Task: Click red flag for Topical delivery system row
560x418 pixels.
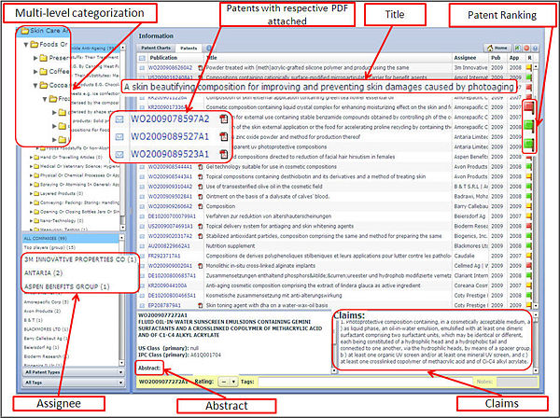Action: point(529,227)
